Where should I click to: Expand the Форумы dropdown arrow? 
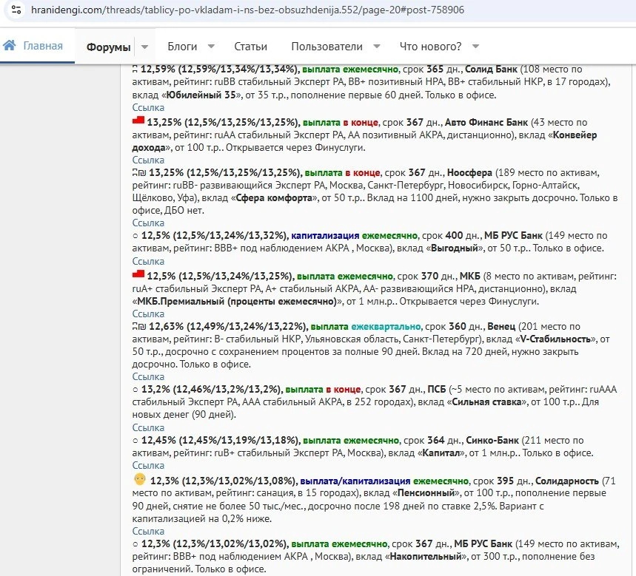coord(145,47)
